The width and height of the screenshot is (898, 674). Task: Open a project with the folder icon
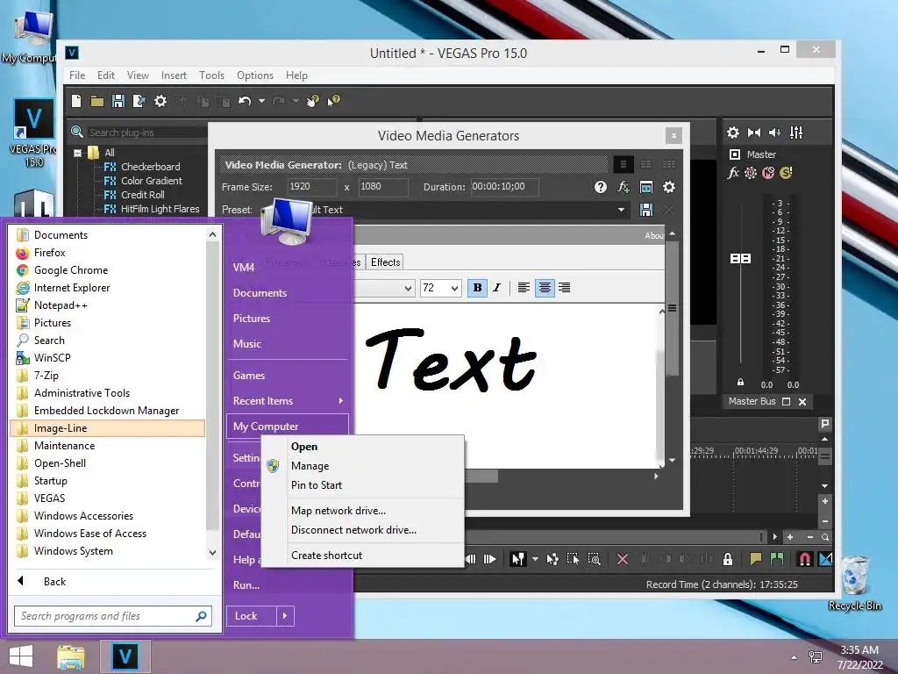click(x=96, y=102)
